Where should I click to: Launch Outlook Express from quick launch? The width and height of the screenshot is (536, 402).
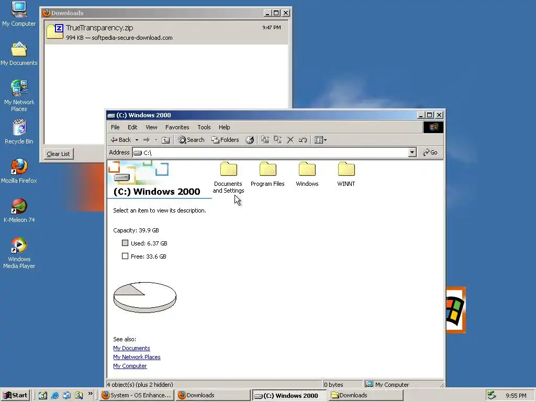[66, 395]
